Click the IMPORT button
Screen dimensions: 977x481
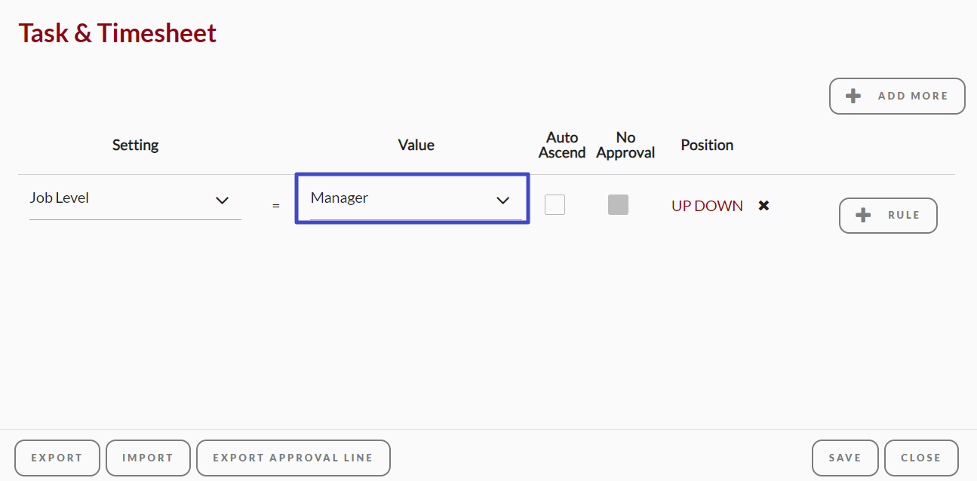tap(148, 458)
